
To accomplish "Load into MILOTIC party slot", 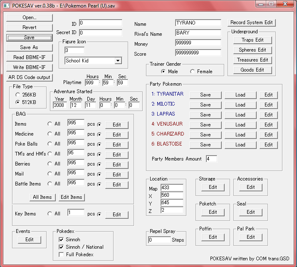I will (x=240, y=105).
